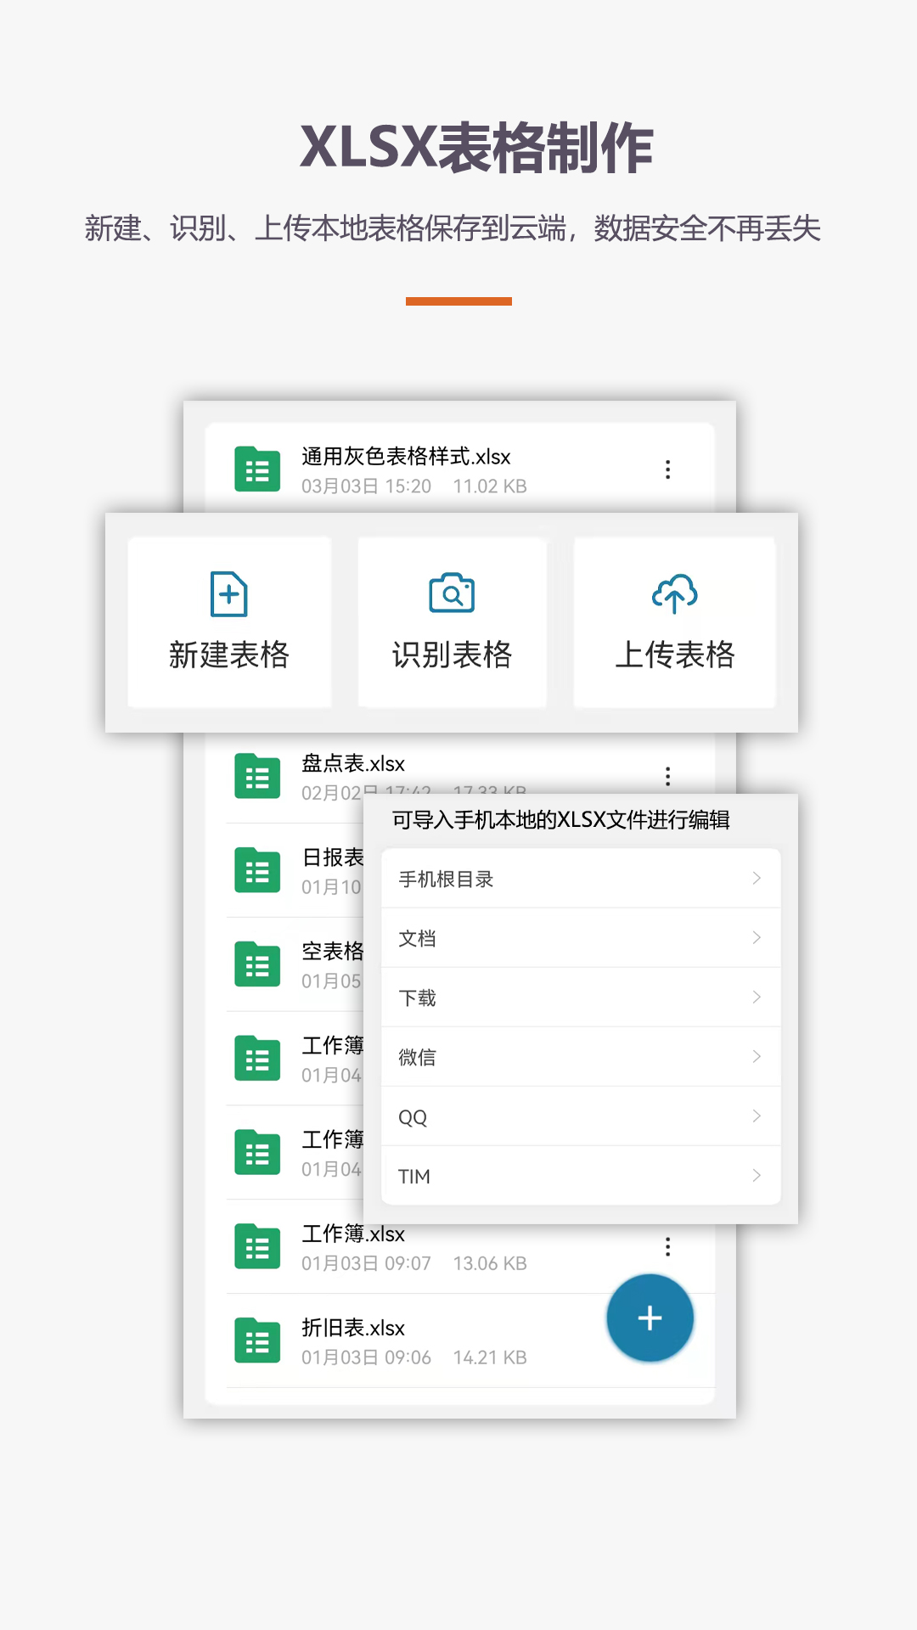Choose the TIM directory entry
Screen dimensions: 917x1630
[580, 1176]
